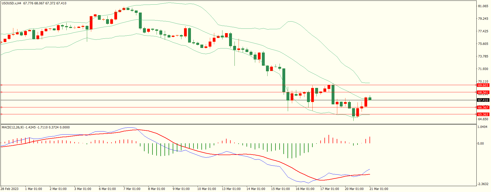The height and width of the screenshot is (192, 491).
Task: Click the 15 Mar 01:00 time label
Action: click(x=280, y=189)
